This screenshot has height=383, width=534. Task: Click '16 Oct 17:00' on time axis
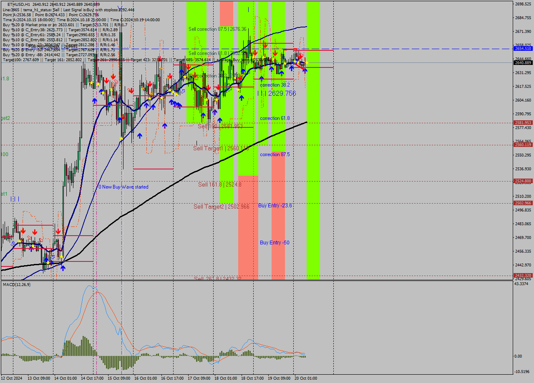pos(173,378)
